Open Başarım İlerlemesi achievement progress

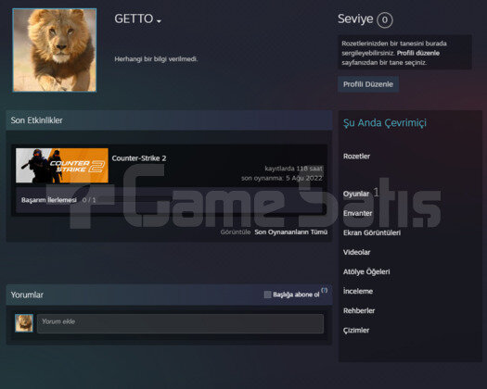[49, 200]
